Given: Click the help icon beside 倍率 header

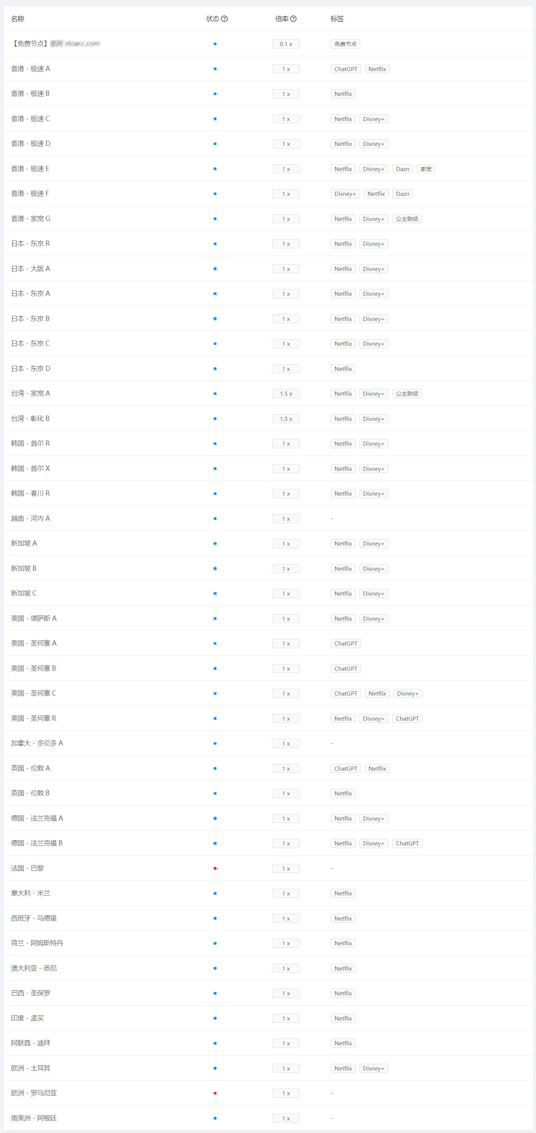Looking at the screenshot, I should [293, 19].
